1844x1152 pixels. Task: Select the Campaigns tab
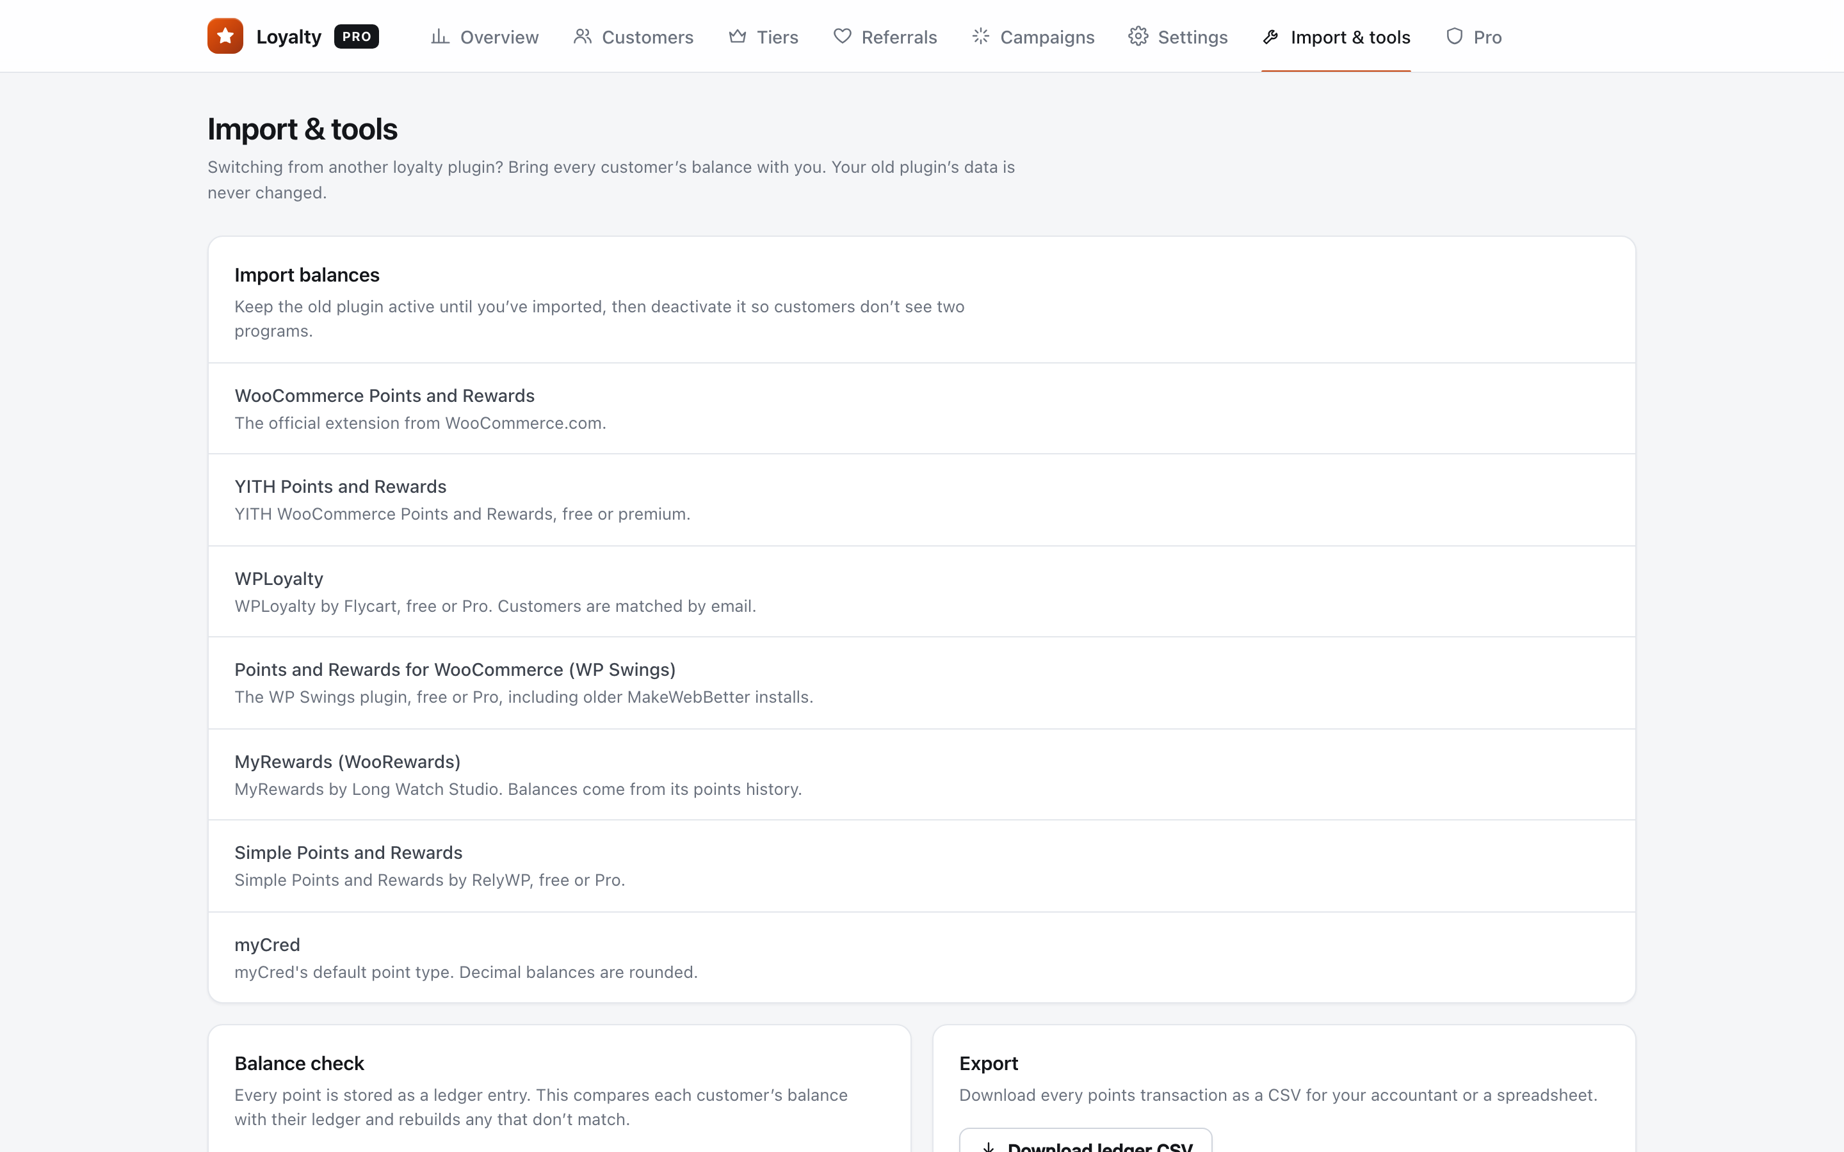1033,36
